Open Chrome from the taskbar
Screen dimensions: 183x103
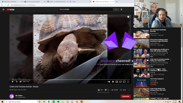point(49,102)
